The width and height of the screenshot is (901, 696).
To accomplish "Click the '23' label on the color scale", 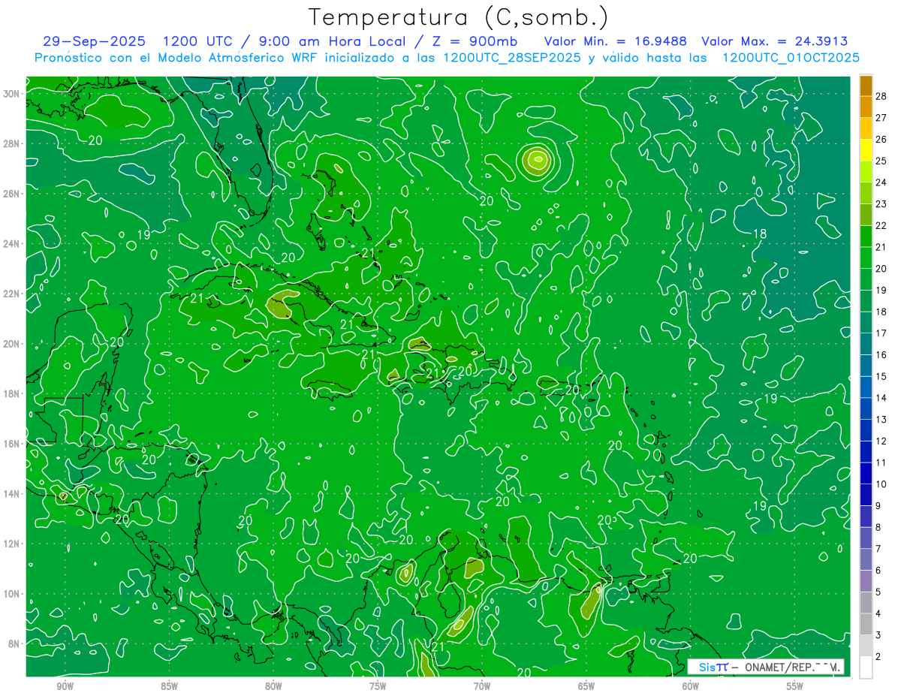I will pyautogui.click(x=881, y=203).
